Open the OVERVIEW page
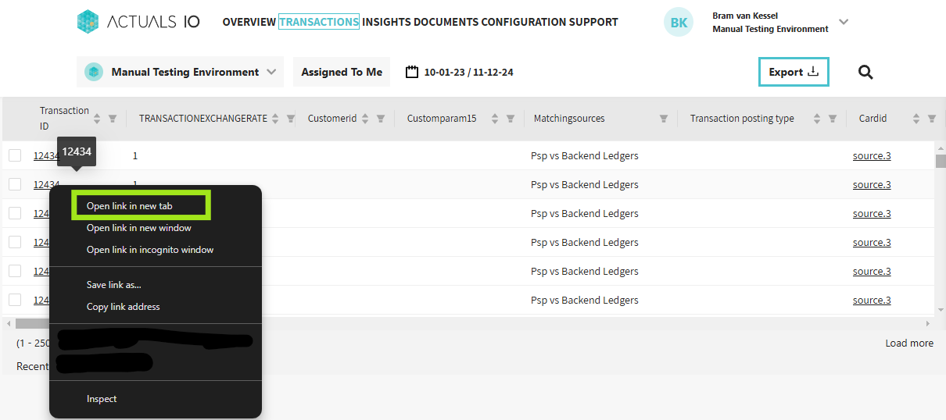 coord(249,22)
